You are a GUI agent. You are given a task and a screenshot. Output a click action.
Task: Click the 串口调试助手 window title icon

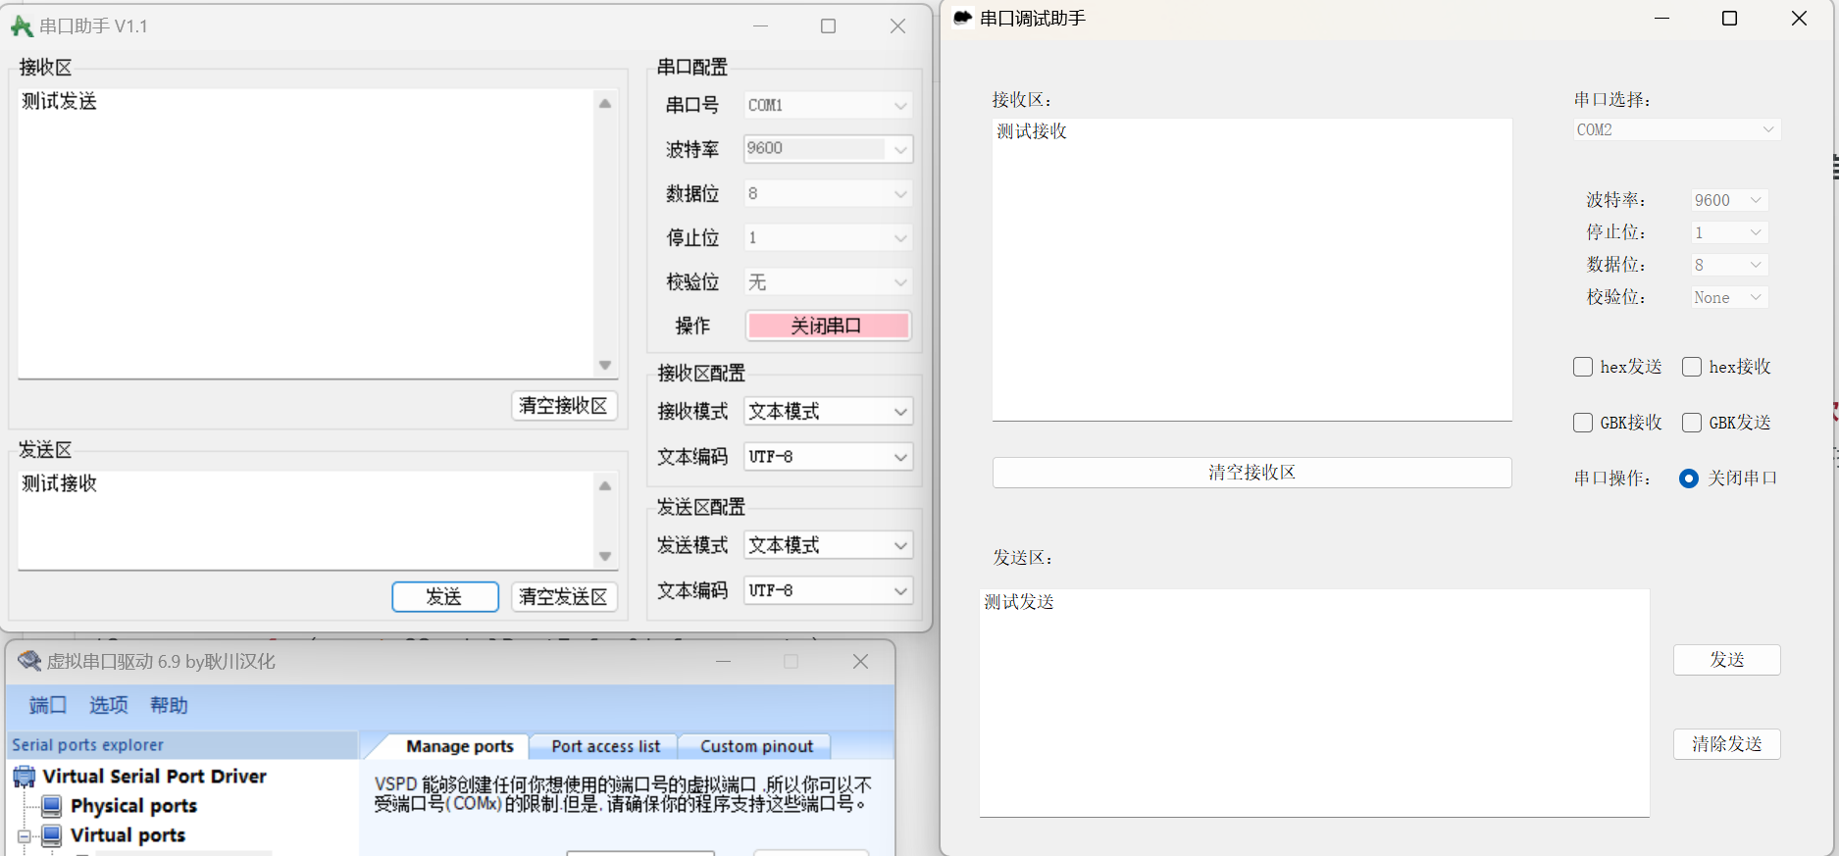[x=963, y=19]
